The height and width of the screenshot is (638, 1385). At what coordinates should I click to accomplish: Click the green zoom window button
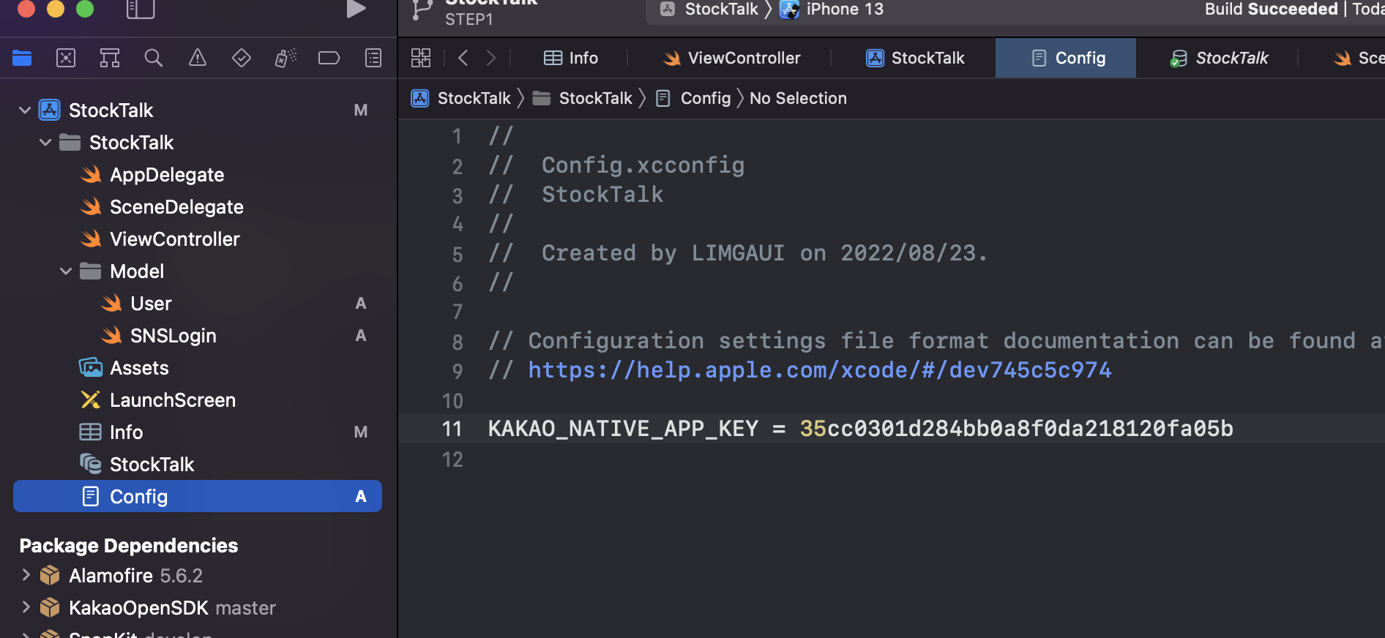85,8
